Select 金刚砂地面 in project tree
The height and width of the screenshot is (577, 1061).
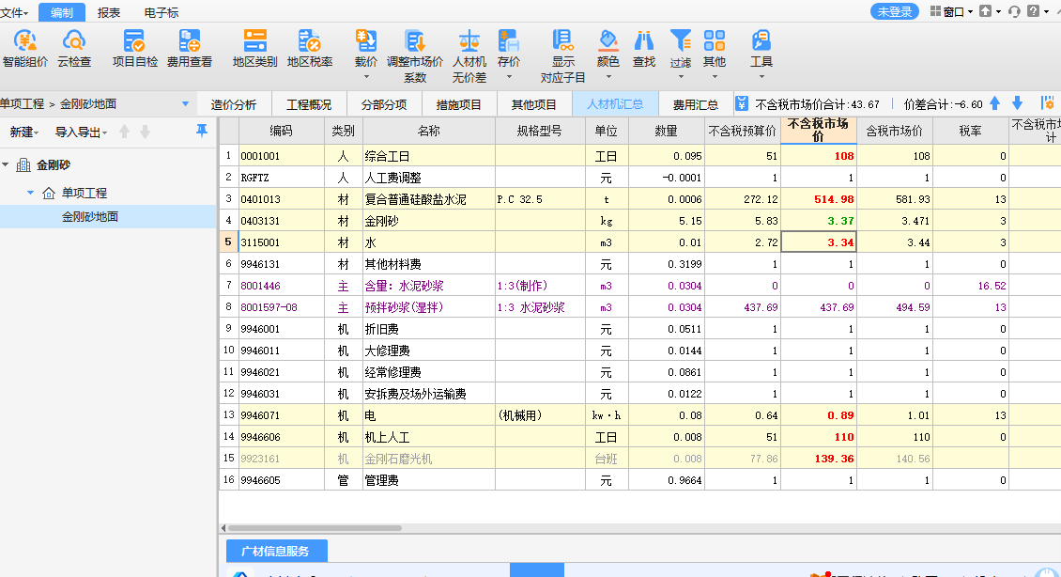(90, 217)
